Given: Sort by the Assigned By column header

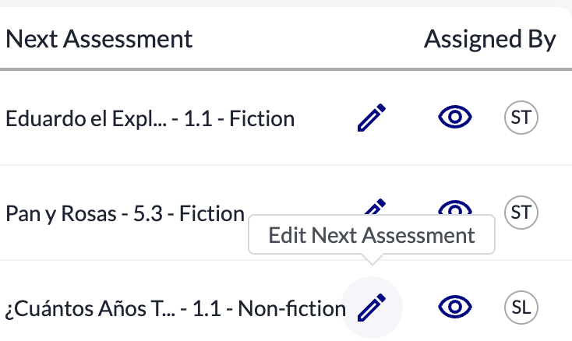Looking at the screenshot, I should (489, 39).
